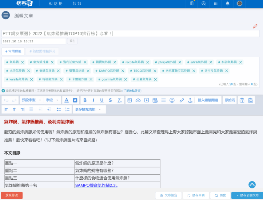Insert a horizontal line
Screen dimensions: 263x200
pyautogui.click(x=164, y=100)
